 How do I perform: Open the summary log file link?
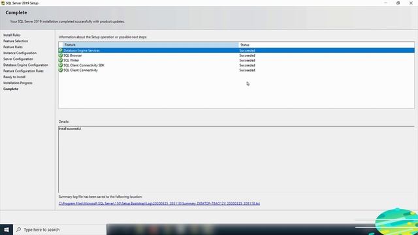pos(159,203)
